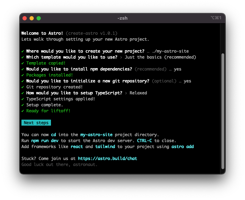The image size is (245, 200).
Task: Click checkmark beside 'install npm dependencies' question
Action: tap(23, 69)
